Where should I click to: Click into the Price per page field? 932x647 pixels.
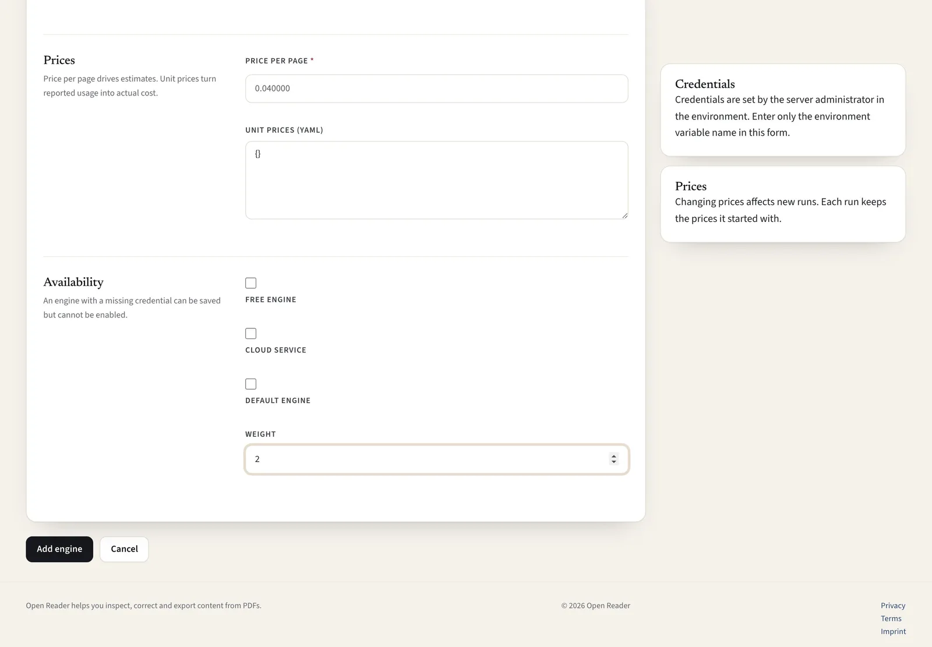coord(436,89)
